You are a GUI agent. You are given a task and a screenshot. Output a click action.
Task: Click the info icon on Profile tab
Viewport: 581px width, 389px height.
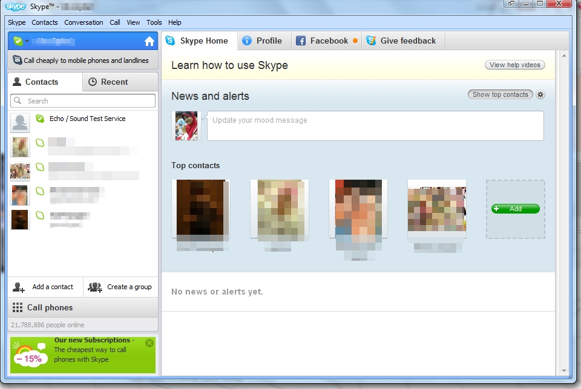tap(247, 41)
